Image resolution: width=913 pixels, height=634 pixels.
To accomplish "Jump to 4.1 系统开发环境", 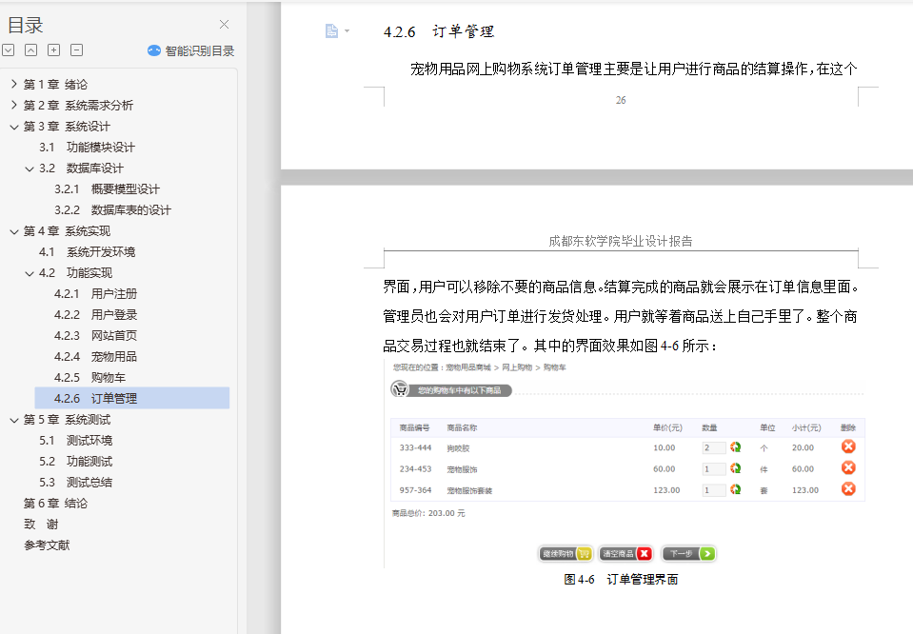I will 87,252.
